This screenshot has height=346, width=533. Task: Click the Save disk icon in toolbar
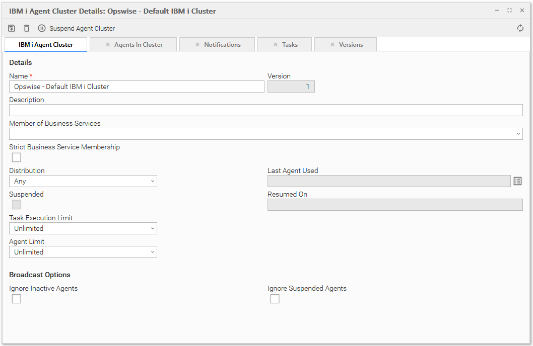pyautogui.click(x=12, y=28)
